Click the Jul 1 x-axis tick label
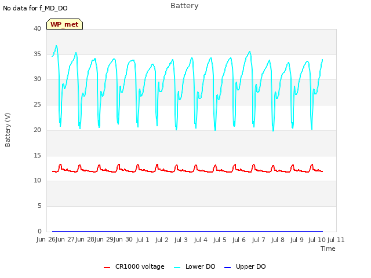The width and height of the screenshot is (371, 278). tap(143, 240)
